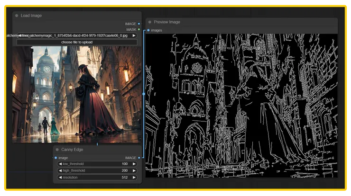Open the image filename dropdown in Load Image

[x=77, y=36]
